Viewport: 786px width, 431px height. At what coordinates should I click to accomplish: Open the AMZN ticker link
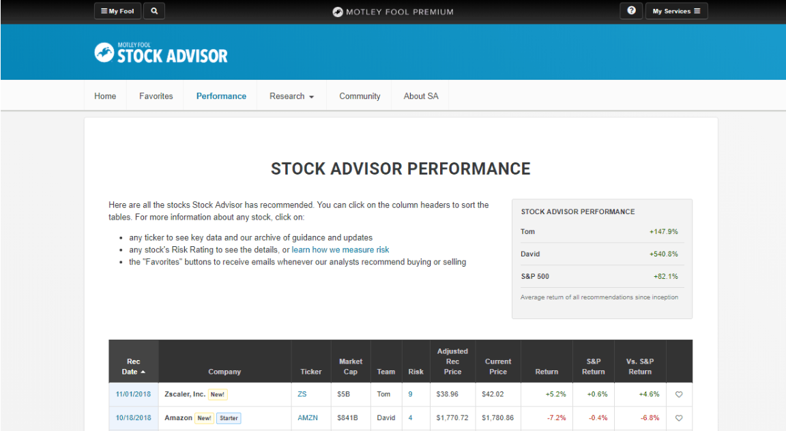coord(307,417)
